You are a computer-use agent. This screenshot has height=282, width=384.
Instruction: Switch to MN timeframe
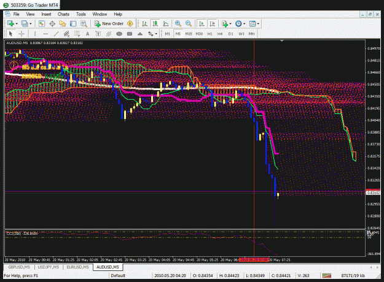(251, 34)
